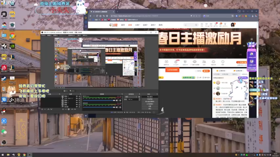Add a new source in OBS Sources panel
The height and width of the screenshot is (157, 280).
click(x=63, y=109)
